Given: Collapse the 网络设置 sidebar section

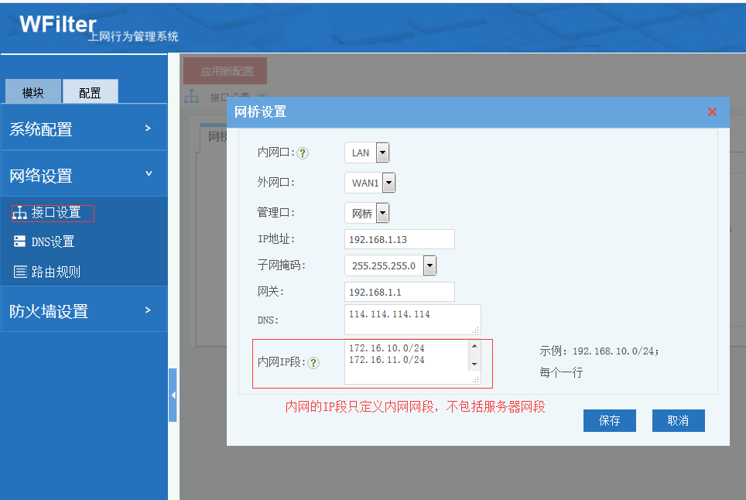Looking at the screenshot, I should coord(84,175).
